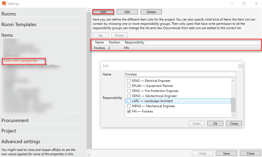Enable the EPLAN Equipment Planner checkbox
The image size is (262, 157).
pyautogui.click(x=129, y=86)
